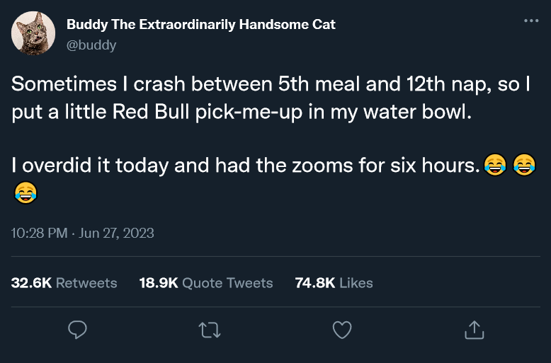
Task: Open the share tweet icon
Action: [x=474, y=329]
